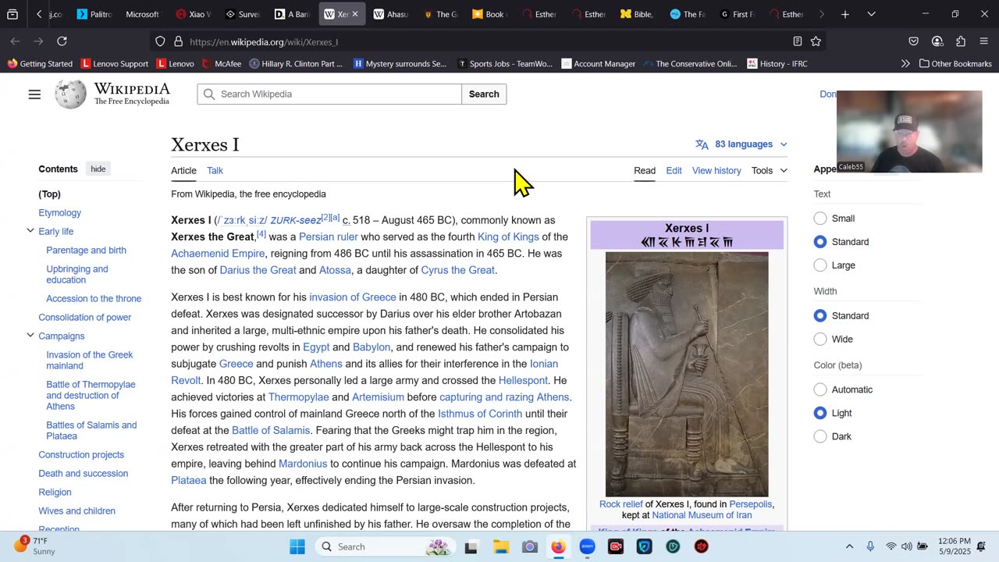Show more bookmarks chevron
The width and height of the screenshot is (999, 562).
point(905,64)
